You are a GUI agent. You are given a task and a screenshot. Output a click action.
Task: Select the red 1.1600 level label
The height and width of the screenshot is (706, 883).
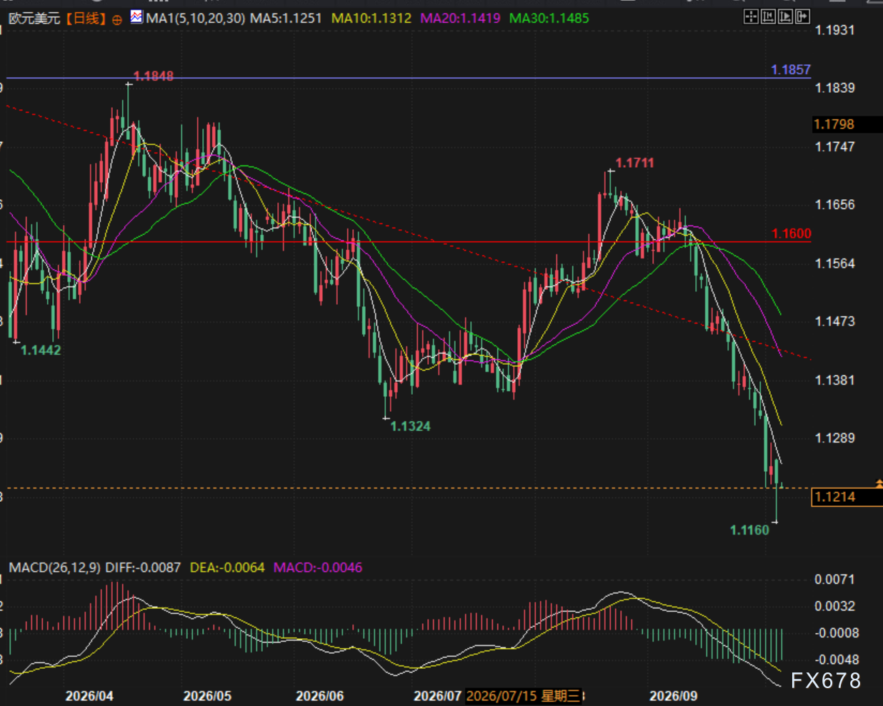point(792,233)
